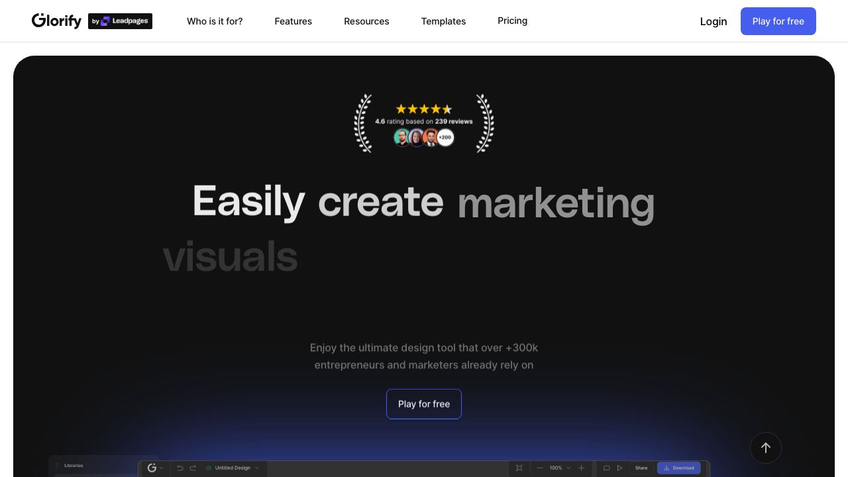This screenshot has height=477, width=848.
Task: Click the Glorify logo
Action: 56,21
